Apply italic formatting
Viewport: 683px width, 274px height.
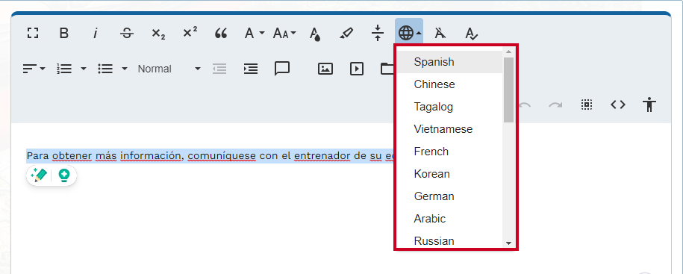tap(95, 33)
